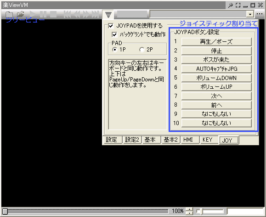Select the 2P pad radio button
Image resolution: width=266 pixels, height=217 pixels.
[x=141, y=50]
